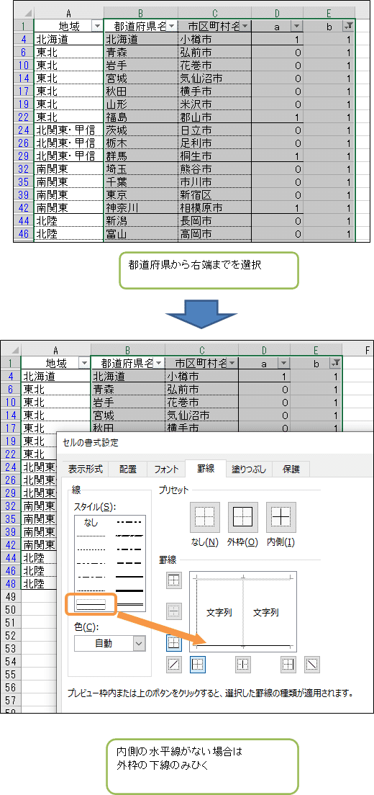Choose the medium dash-dot line style
374x795 pixels.
click(x=129, y=549)
